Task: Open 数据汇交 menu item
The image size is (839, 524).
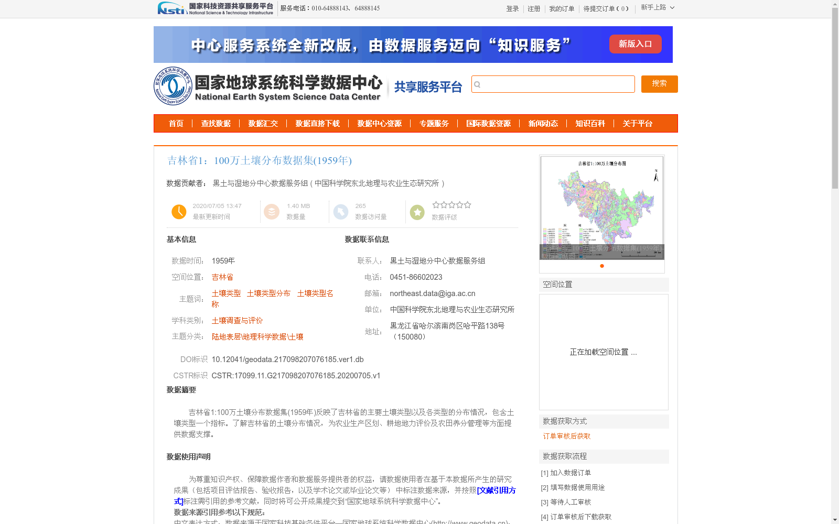Action: pos(263,124)
